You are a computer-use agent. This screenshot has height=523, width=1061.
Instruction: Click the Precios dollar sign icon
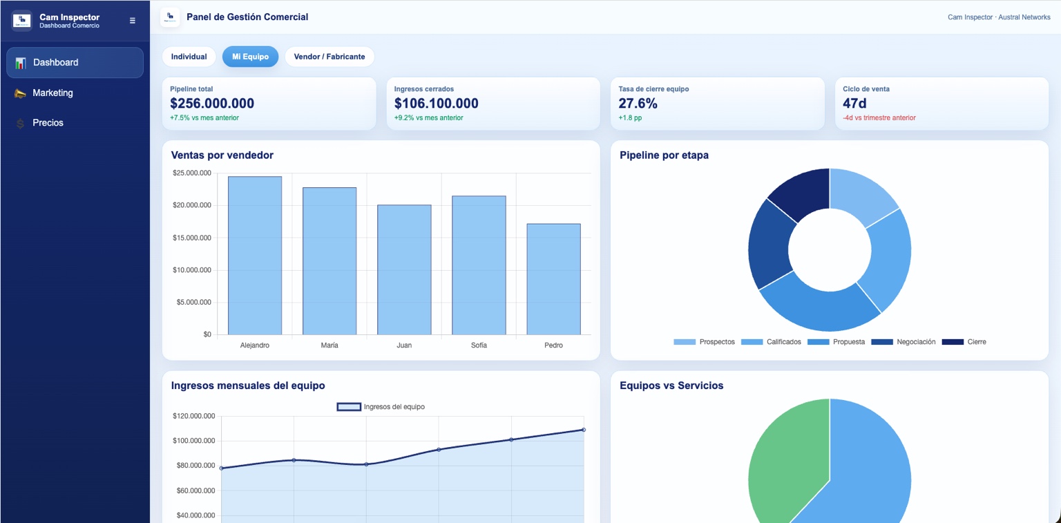tap(21, 123)
